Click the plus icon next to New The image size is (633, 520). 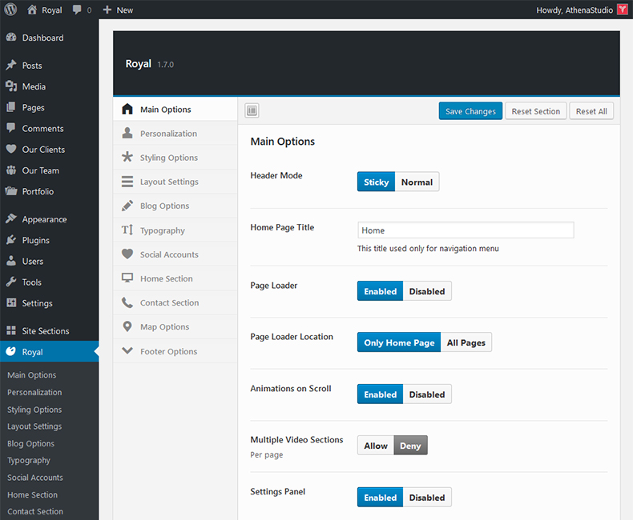pos(107,10)
